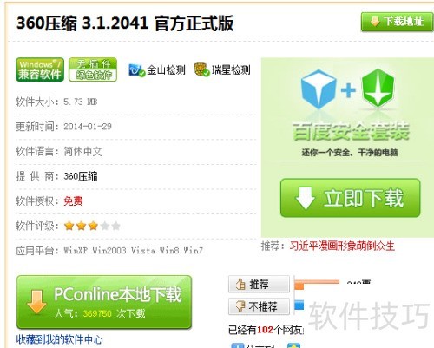434x348 pixels.
Task: Click the Windows 7 compatible software badge
Action: click(40, 69)
